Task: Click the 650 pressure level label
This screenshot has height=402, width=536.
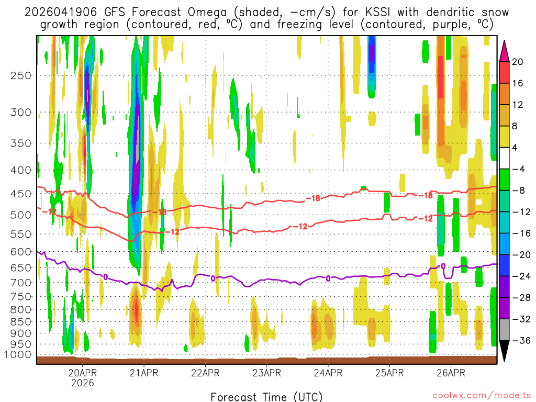Action: [x=21, y=267]
